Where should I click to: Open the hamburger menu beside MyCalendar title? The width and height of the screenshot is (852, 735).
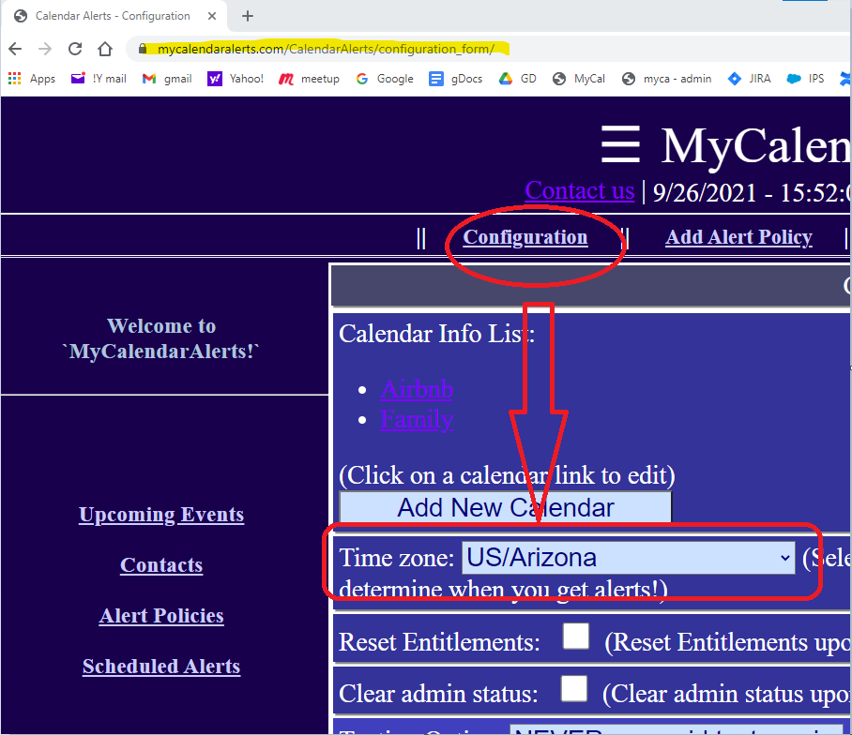pyautogui.click(x=620, y=146)
